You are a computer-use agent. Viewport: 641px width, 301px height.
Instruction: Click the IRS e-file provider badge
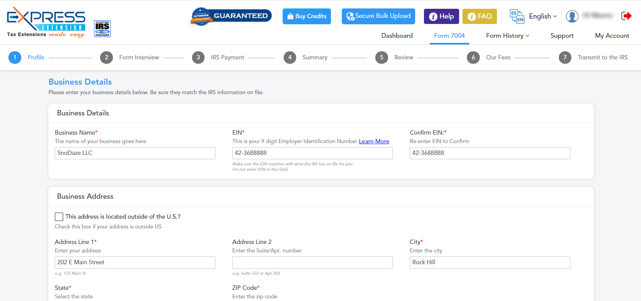(x=102, y=29)
